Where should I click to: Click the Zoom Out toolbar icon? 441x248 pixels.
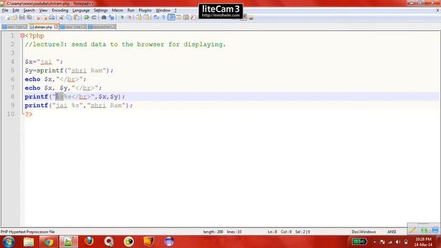tap(130, 18)
